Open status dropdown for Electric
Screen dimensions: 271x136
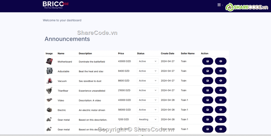tap(147, 110)
